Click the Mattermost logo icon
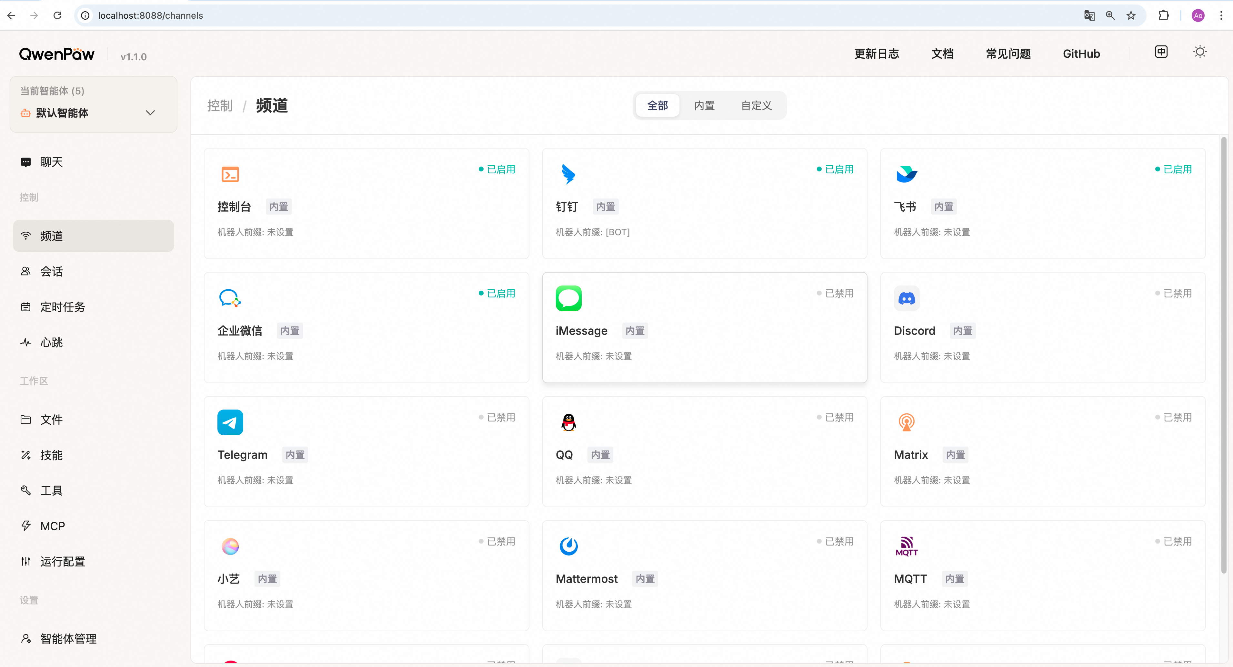 click(568, 546)
